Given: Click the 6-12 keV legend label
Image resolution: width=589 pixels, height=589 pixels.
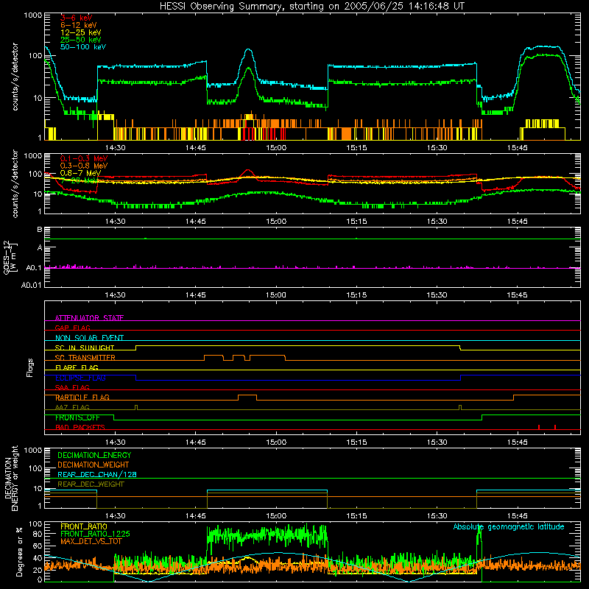Looking at the screenshot, I should (79, 25).
